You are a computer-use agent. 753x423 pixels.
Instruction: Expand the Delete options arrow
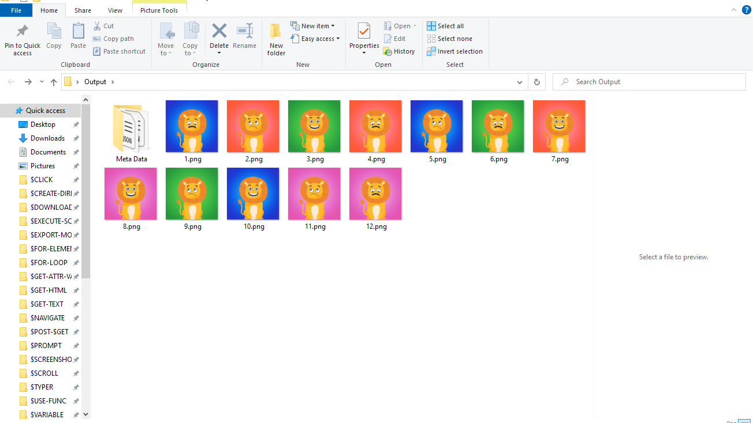point(219,52)
